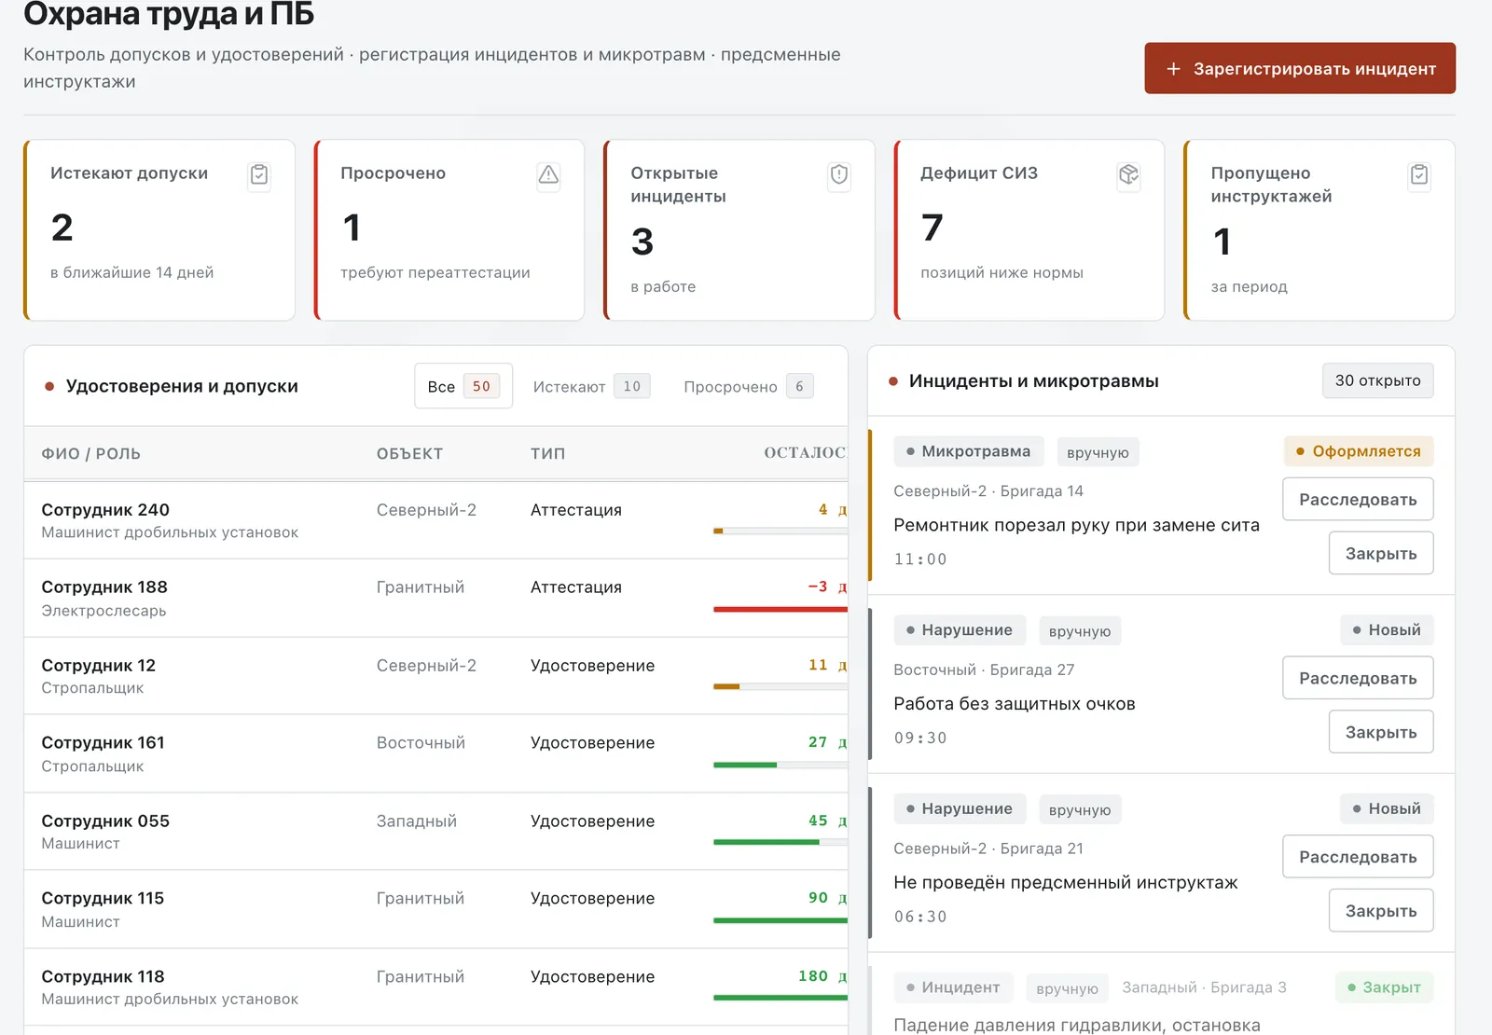Open the Просрочено summary card
1492x1035 pixels.
click(449, 230)
